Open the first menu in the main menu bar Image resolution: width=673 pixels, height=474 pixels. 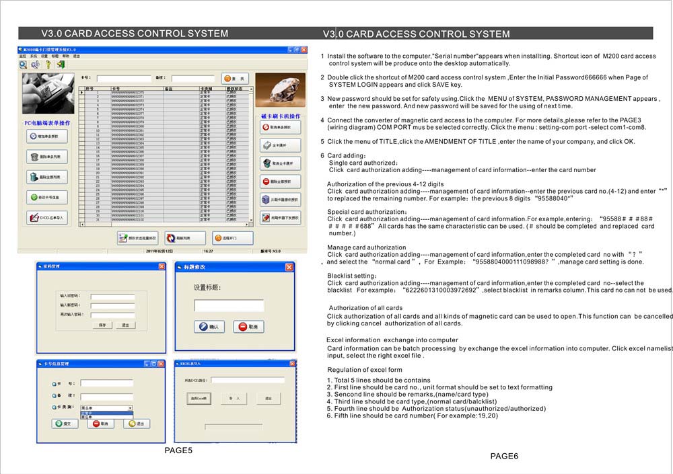click(23, 56)
